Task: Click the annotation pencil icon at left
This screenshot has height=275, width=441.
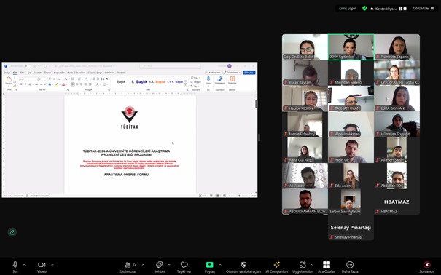Action: 12,232
